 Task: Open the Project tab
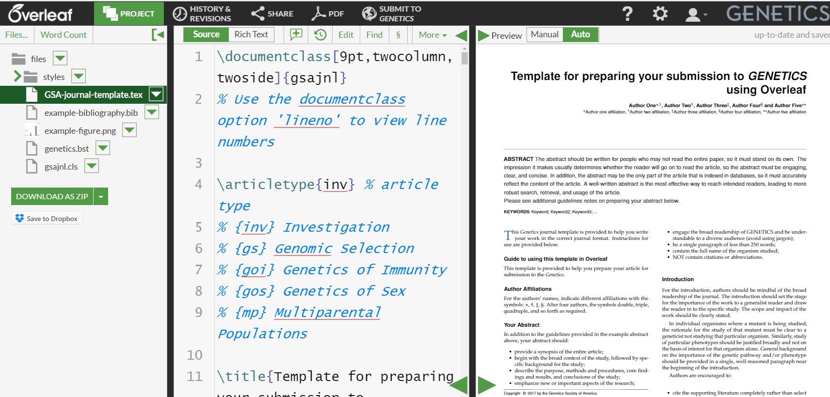pos(129,14)
